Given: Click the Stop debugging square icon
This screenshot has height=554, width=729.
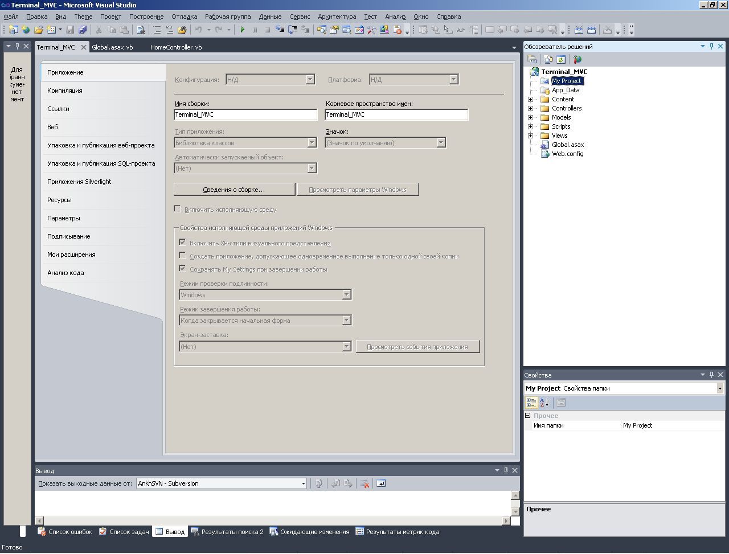Looking at the screenshot, I should tap(268, 30).
